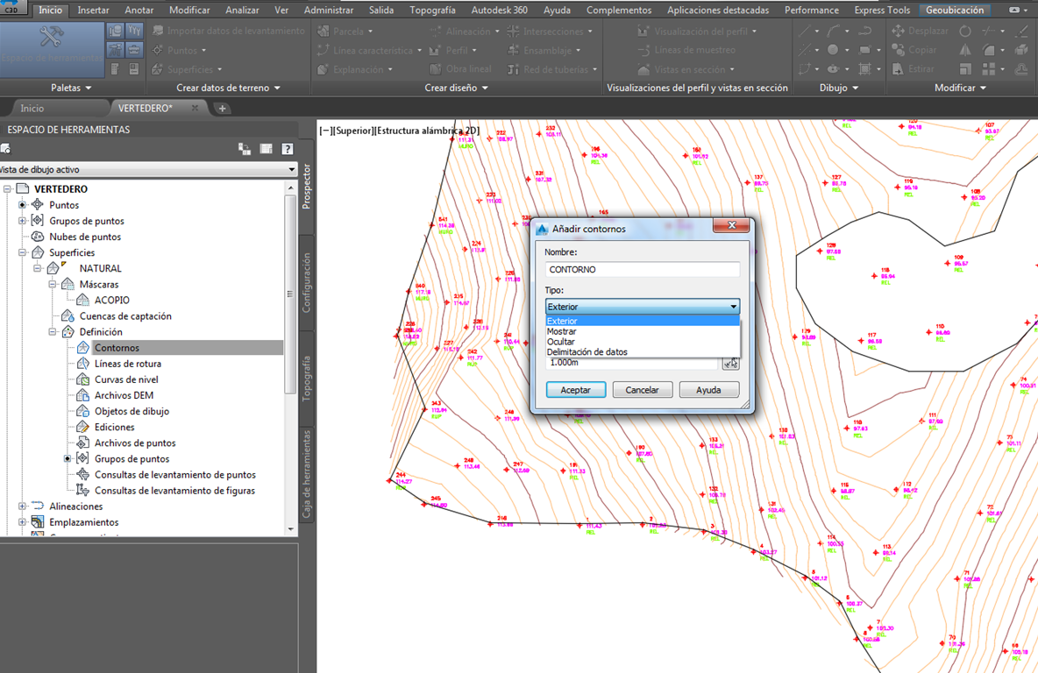
Task: Switch to the Insertar ribbon tab
Action: (x=94, y=10)
